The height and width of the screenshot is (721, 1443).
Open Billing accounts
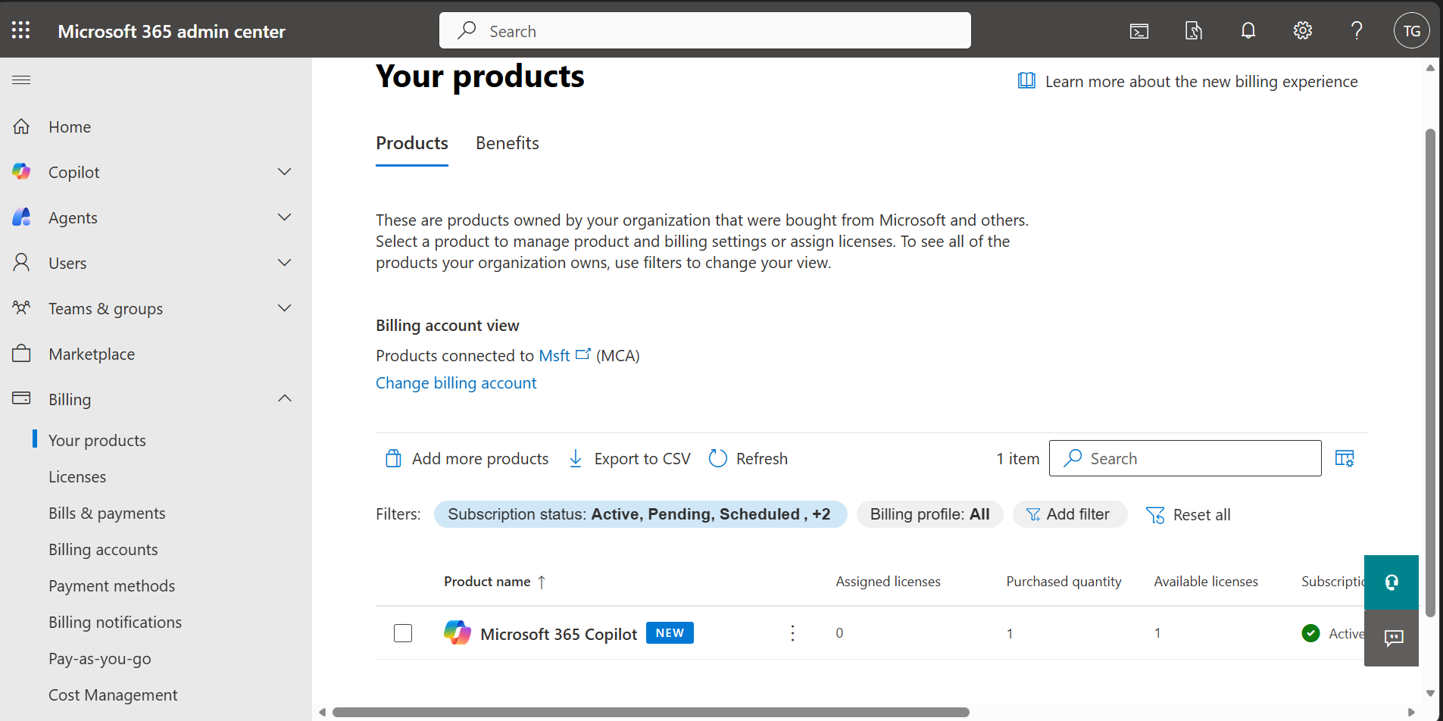pyautogui.click(x=103, y=549)
